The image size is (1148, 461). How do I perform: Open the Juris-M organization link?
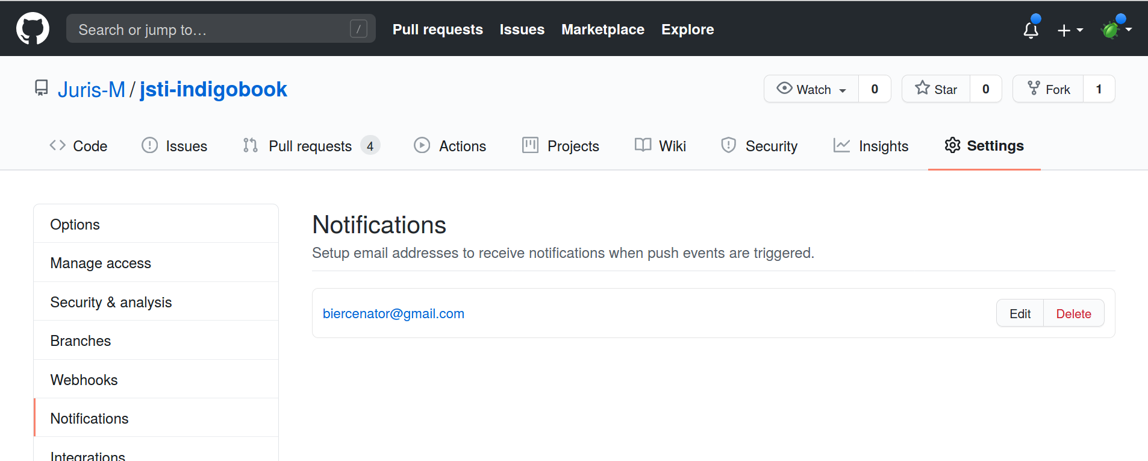[92, 89]
